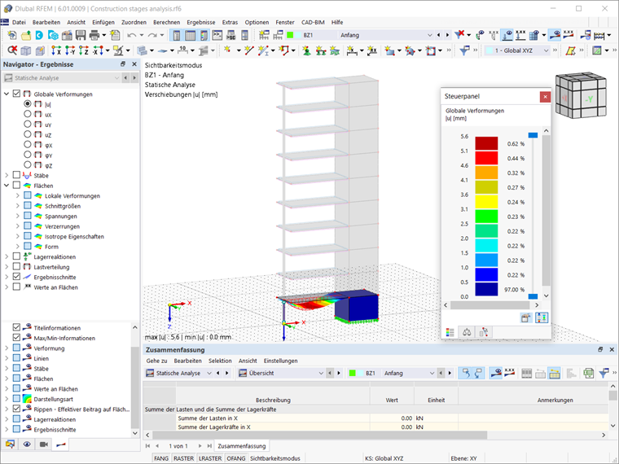This screenshot has width=619, height=464.
Task: Open the Gehe zu menu in Zusammenfassung
Action: tap(156, 361)
